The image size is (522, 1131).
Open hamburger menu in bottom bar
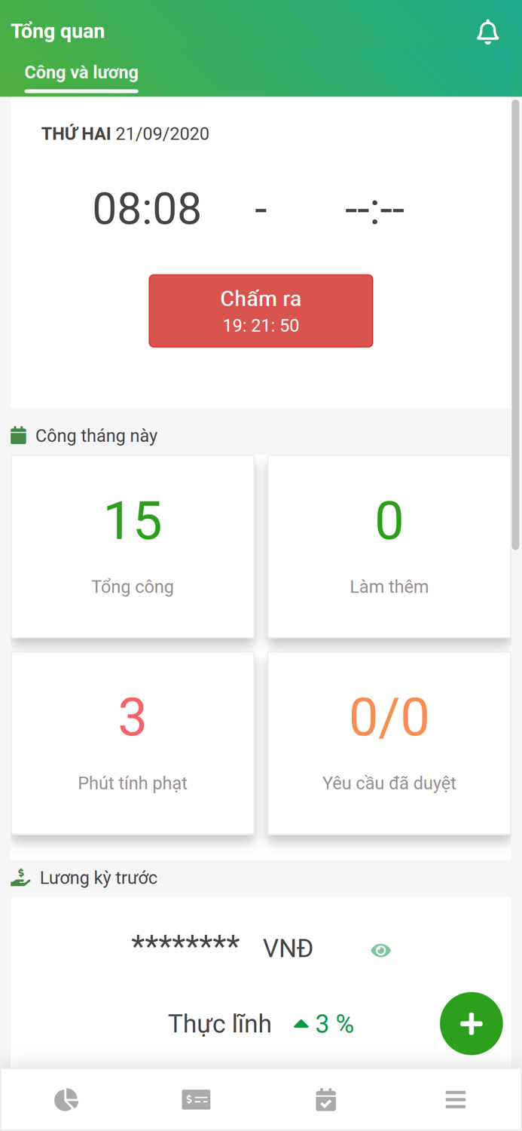[456, 1099]
